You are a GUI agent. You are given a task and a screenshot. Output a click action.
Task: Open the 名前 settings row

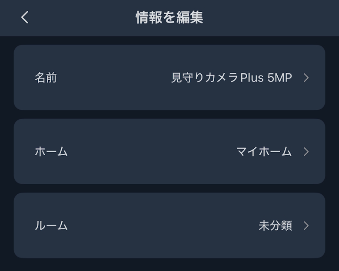169,78
